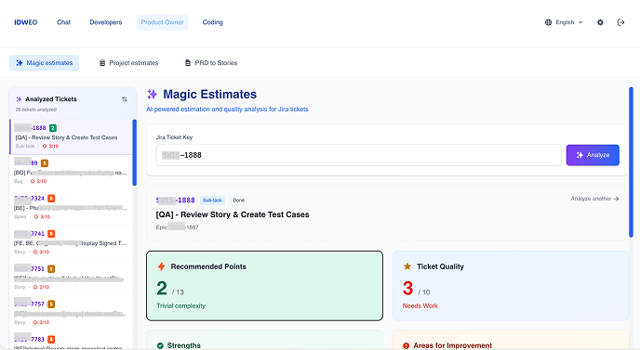The width and height of the screenshot is (640, 350).
Task: Click the sparkle icon beside Analyzed Tickets
Action: point(19,99)
